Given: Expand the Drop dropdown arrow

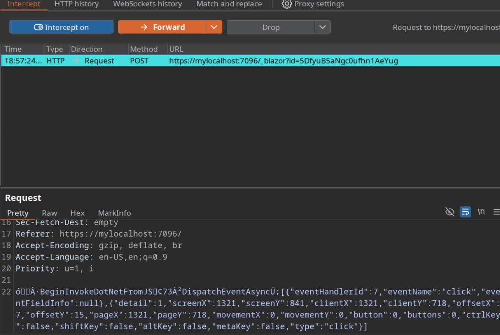Looking at the screenshot, I should click(322, 27).
